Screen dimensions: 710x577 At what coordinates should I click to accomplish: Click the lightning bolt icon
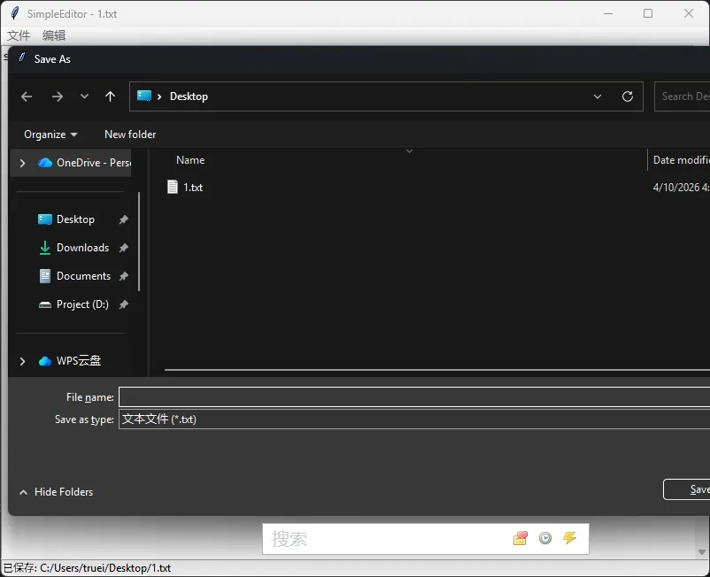tap(569, 538)
